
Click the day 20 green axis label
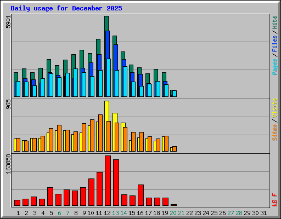coord(173,213)
